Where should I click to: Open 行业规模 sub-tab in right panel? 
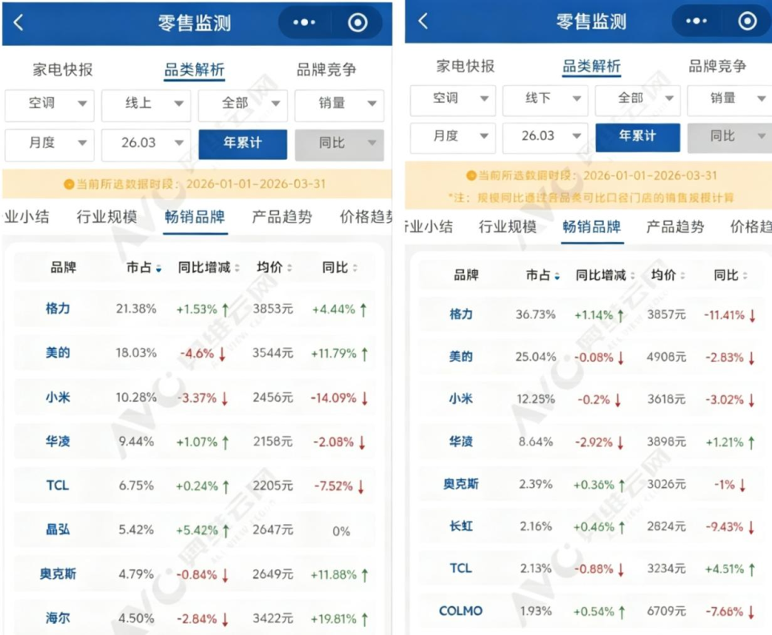point(507,227)
